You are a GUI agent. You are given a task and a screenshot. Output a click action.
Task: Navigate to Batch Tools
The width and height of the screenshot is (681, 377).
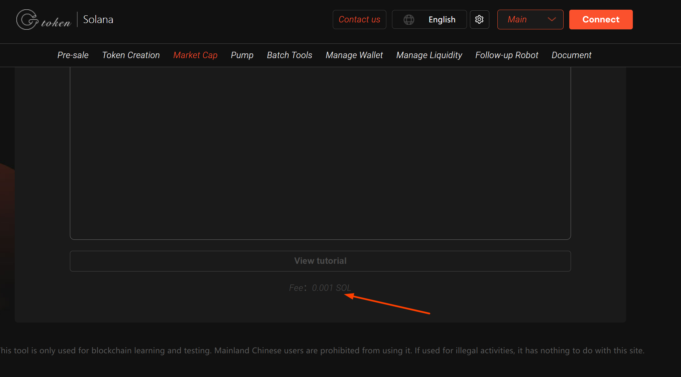point(289,55)
